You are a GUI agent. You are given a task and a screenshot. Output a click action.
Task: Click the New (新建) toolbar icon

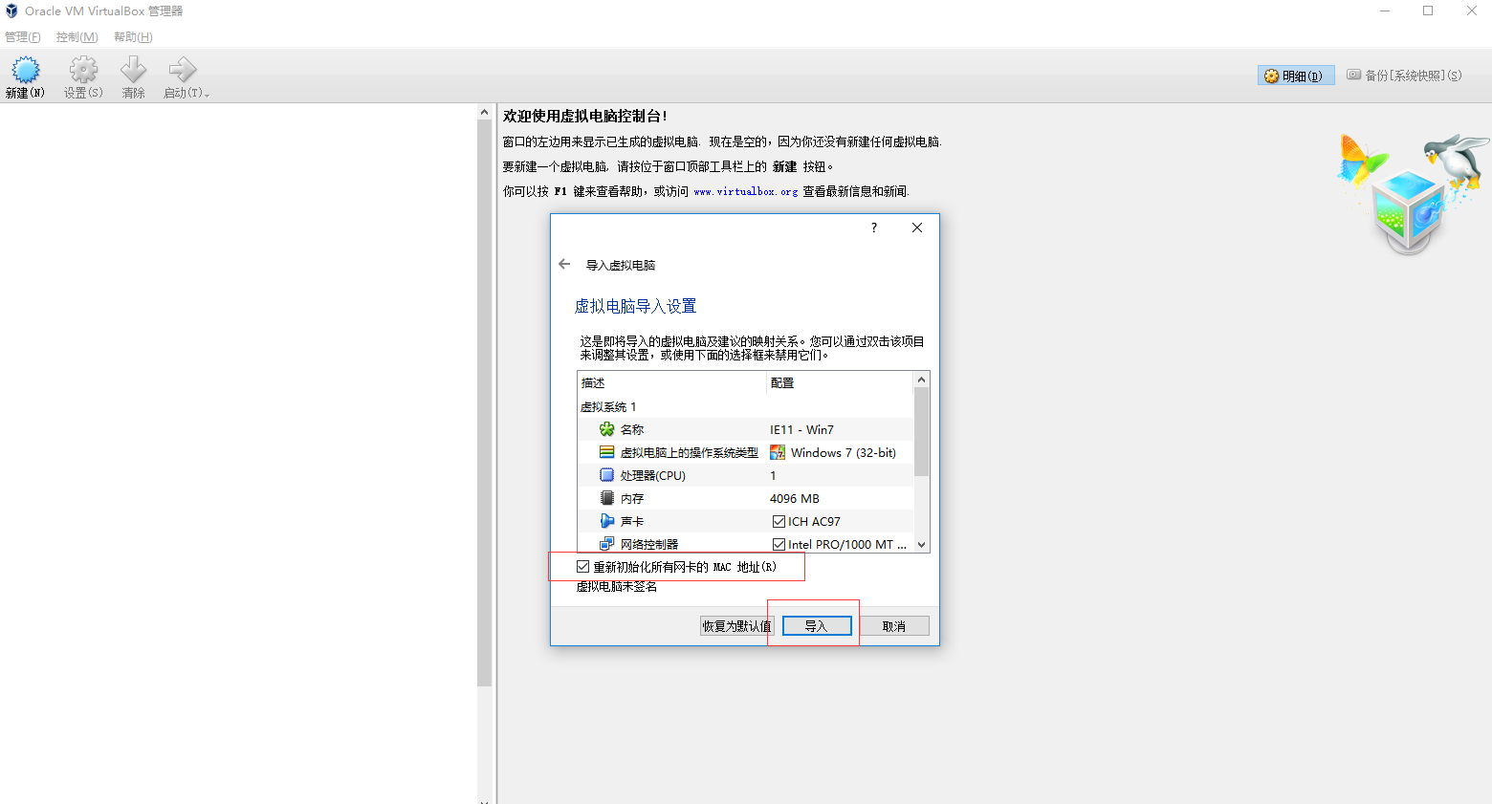click(25, 70)
